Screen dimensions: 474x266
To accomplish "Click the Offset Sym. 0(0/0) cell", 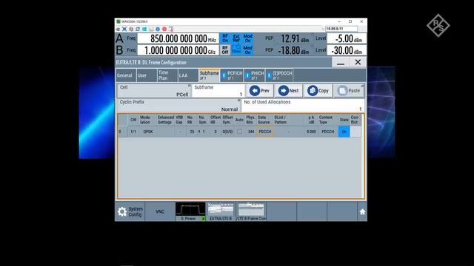I will 227,132.
